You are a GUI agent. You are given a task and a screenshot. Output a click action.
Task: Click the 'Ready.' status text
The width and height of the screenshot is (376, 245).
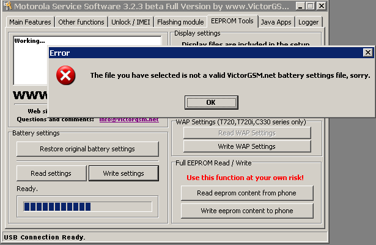pyautogui.click(x=27, y=189)
